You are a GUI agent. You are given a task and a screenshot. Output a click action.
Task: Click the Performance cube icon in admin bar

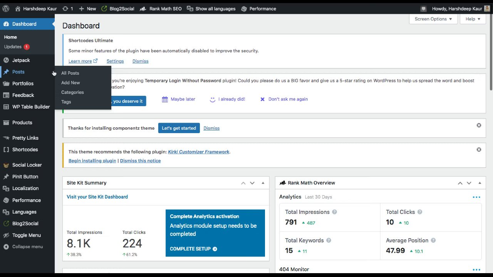tap(244, 8)
